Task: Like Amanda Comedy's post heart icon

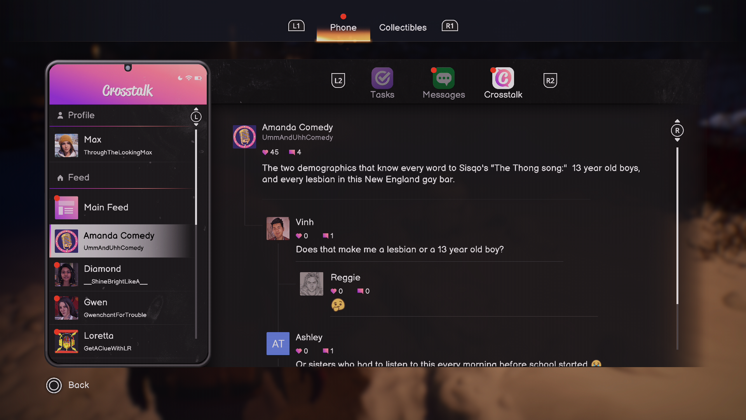Action: pyautogui.click(x=265, y=152)
